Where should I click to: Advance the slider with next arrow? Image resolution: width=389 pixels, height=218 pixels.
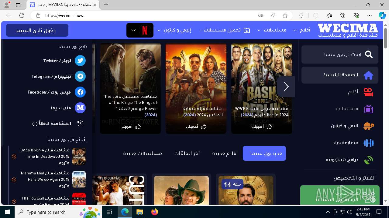(x=286, y=87)
